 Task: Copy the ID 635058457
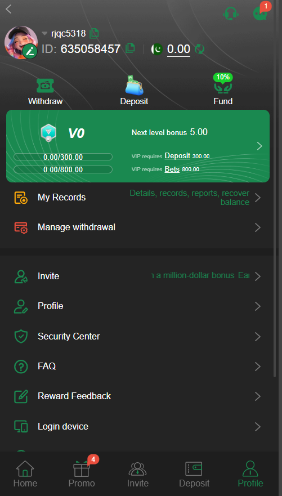pyautogui.click(x=130, y=48)
